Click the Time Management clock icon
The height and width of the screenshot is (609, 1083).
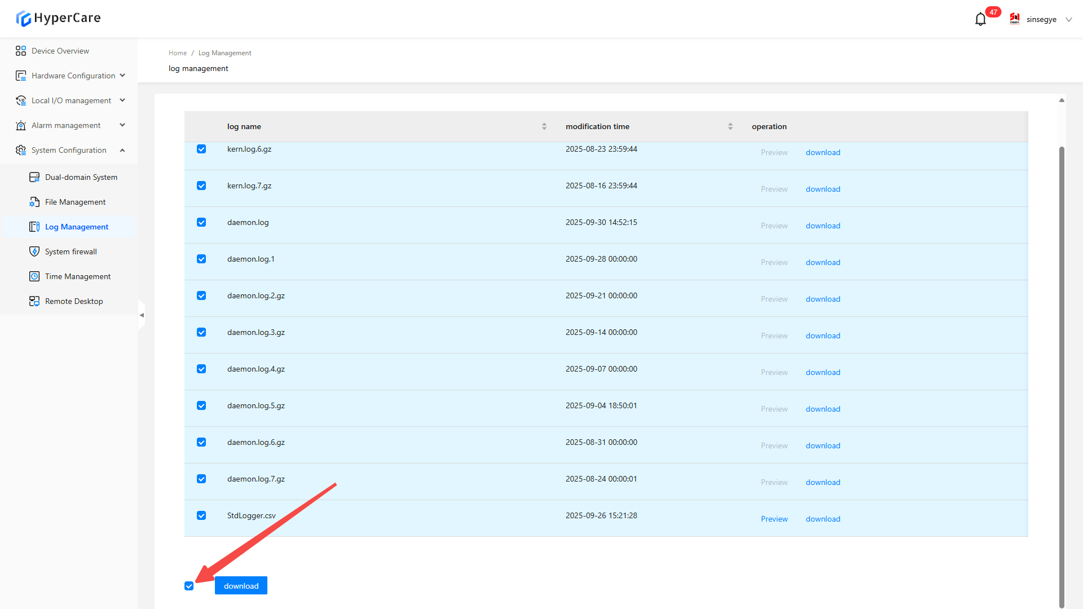34,276
